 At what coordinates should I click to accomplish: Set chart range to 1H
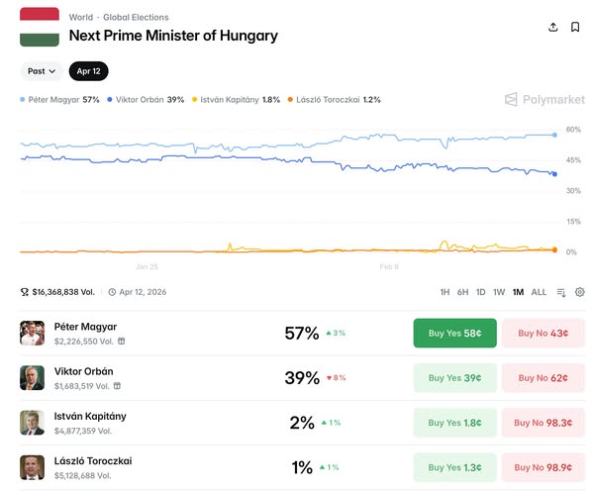click(x=445, y=292)
